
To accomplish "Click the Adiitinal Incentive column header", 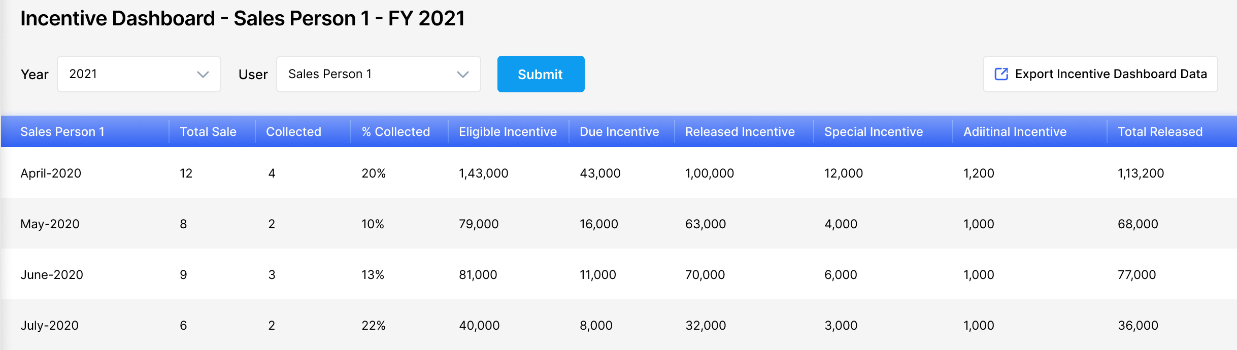I will 1015,132.
